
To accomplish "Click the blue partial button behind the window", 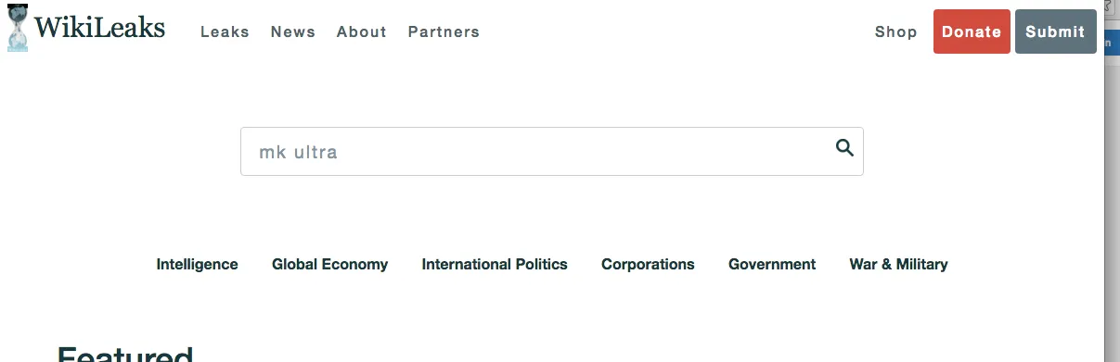I will (1111, 42).
